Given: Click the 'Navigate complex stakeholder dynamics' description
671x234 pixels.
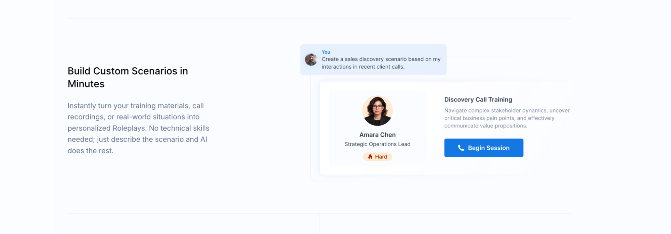Looking at the screenshot, I should 507,118.
